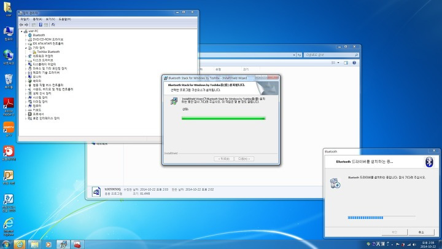Open the Adobe Reader desktop icon
Image resolution: width=442 pixels, height=249 pixels.
(9, 107)
